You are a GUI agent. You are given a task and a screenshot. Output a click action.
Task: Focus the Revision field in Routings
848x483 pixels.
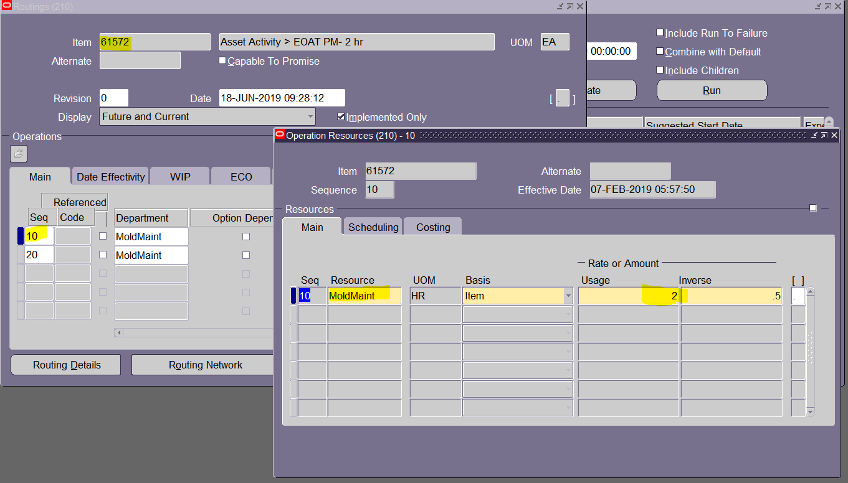[114, 98]
